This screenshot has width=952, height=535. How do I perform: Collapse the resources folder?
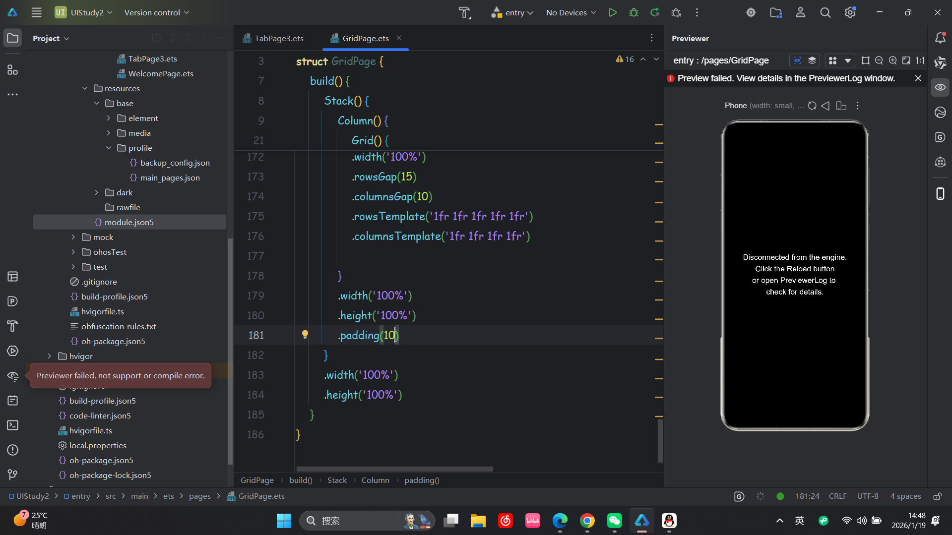85,88
